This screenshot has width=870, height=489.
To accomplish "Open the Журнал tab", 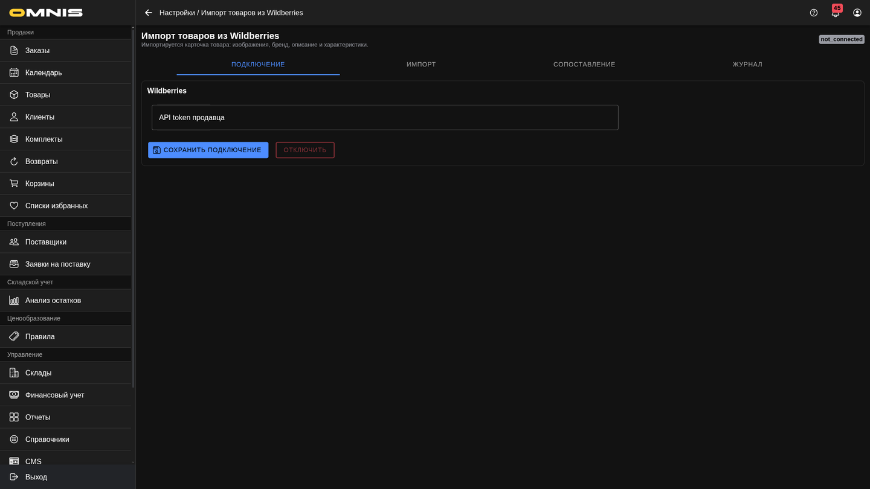I will click(x=747, y=65).
